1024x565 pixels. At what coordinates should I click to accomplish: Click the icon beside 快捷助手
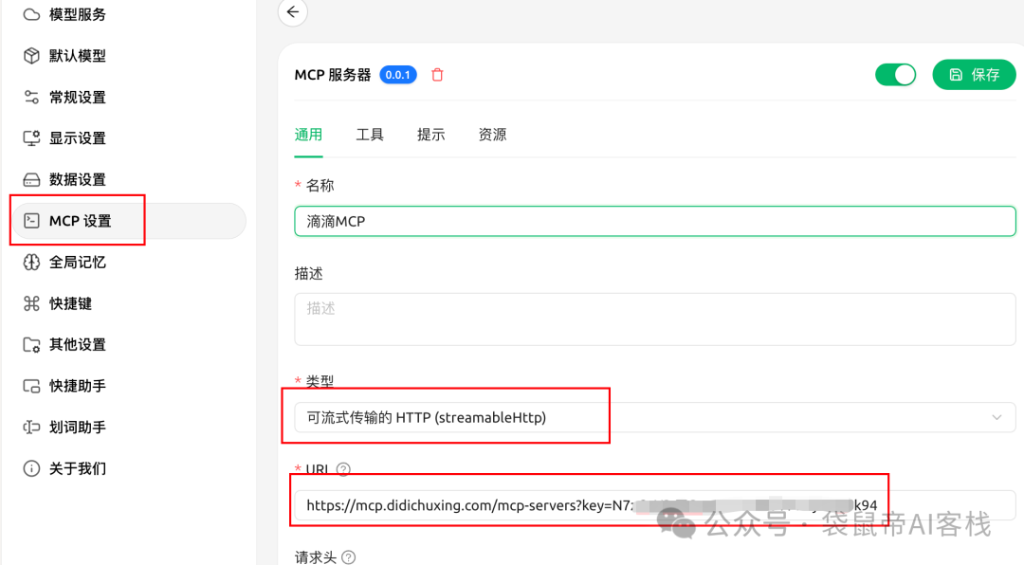tap(31, 386)
